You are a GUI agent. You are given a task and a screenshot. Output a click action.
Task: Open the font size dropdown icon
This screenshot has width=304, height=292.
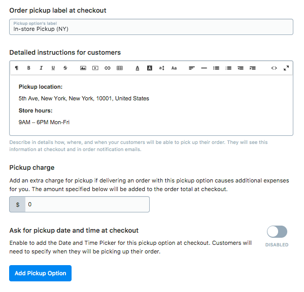point(162,68)
